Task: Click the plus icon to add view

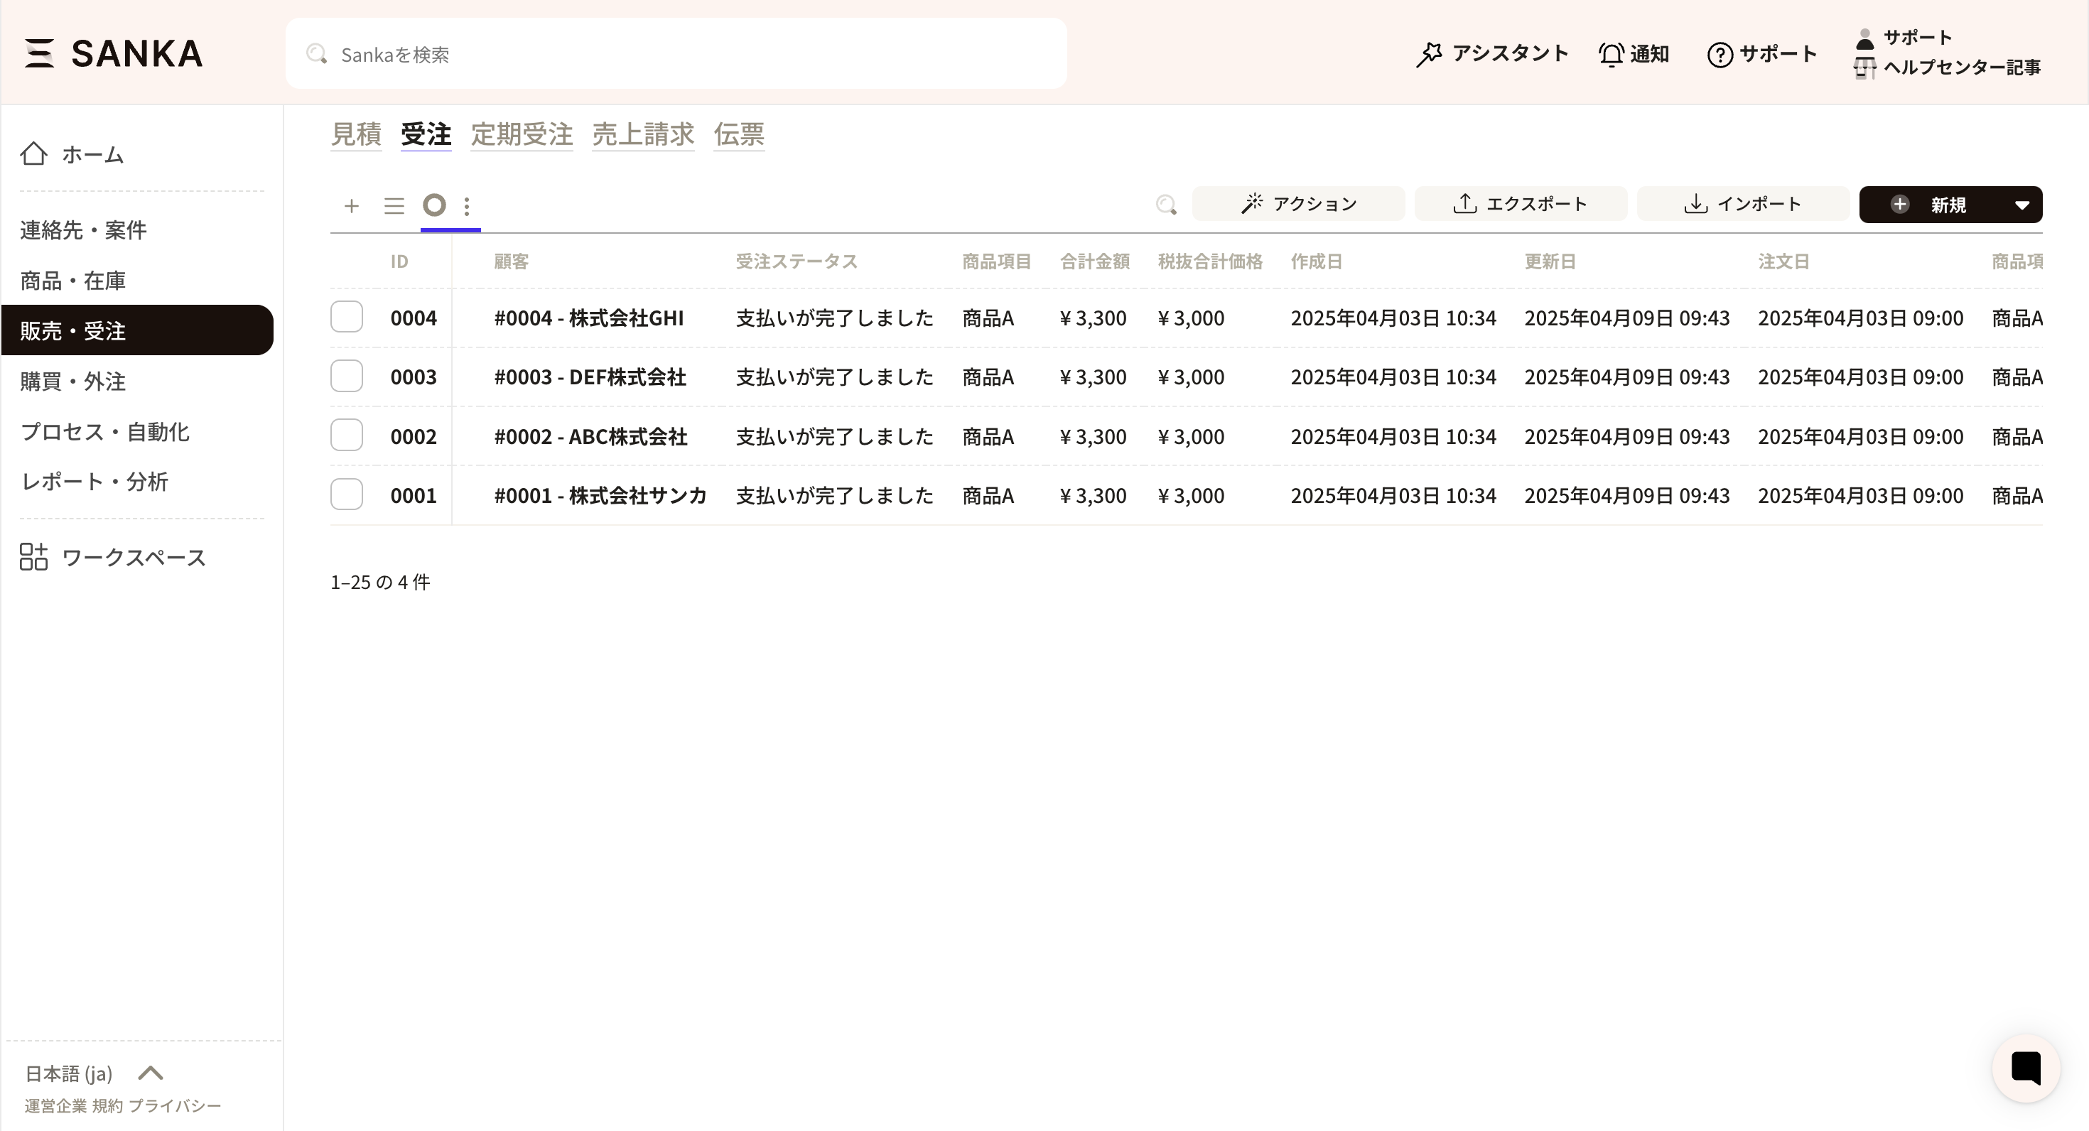Action: pyautogui.click(x=351, y=206)
